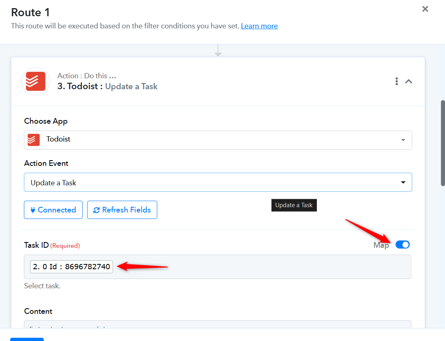Click the Update a Task tooltip
Viewport: 445px width, 341px height.
coord(294,205)
